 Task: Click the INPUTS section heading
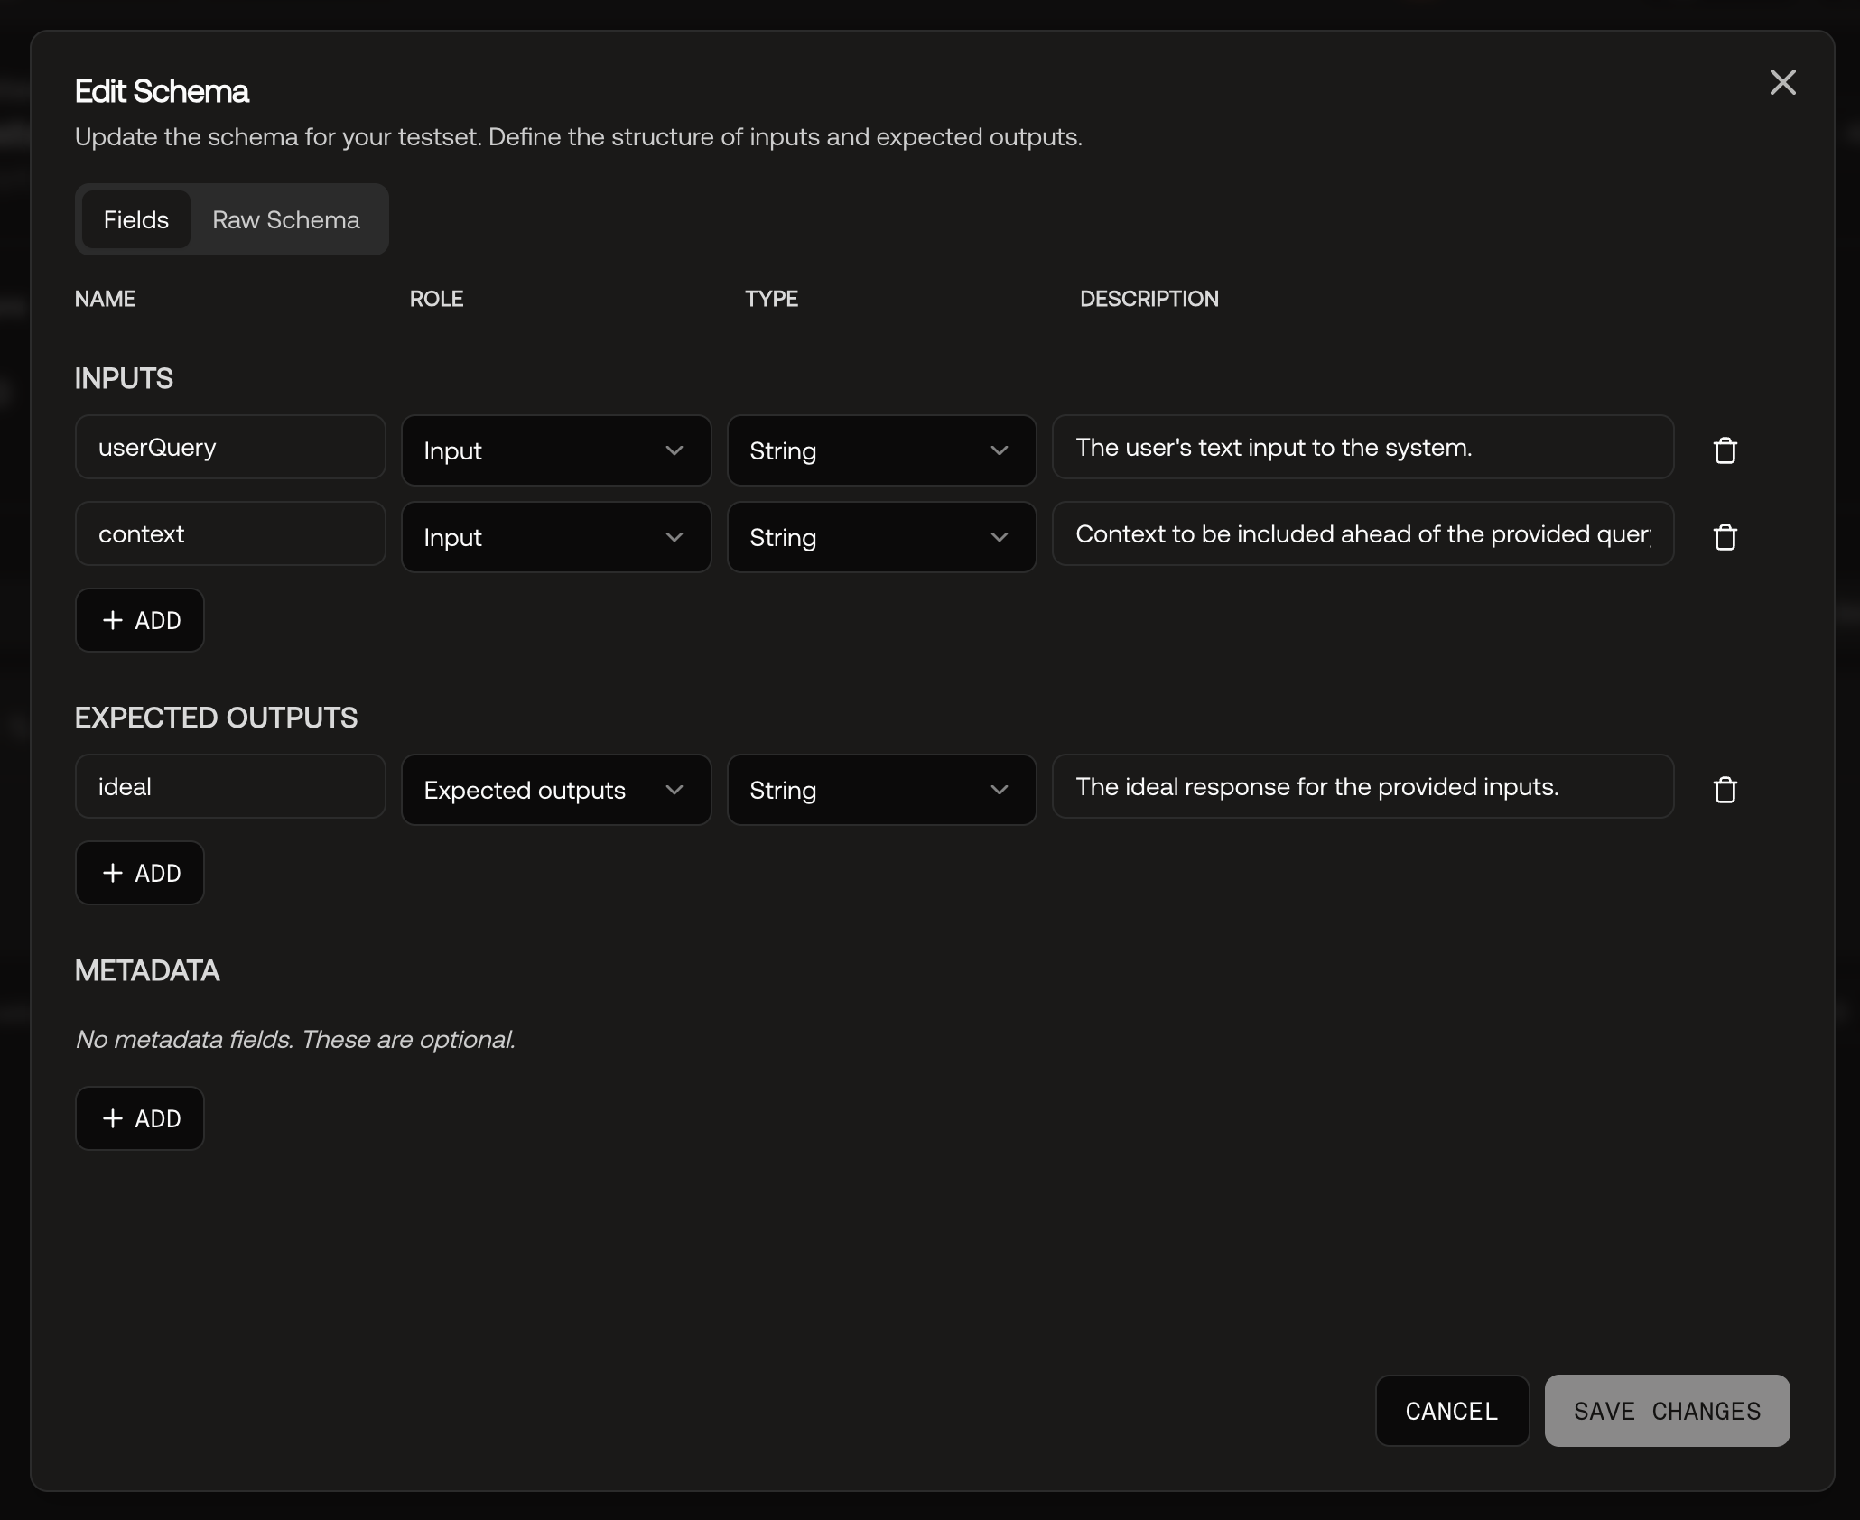tap(124, 378)
